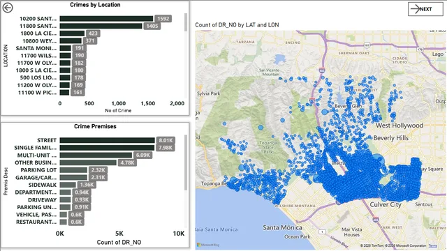This screenshot has height=251, width=447.
Task: Click the Culver City map label
Action: point(386,204)
